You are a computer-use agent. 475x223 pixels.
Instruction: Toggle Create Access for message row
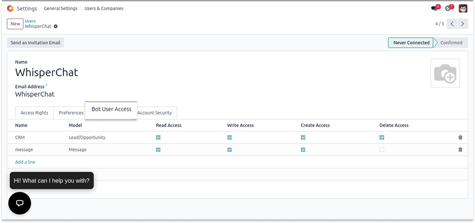(303, 150)
